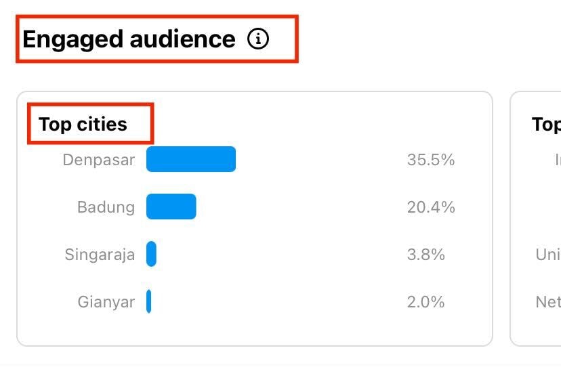
Task: Open the cut-off second card's Top heading
Action: tap(546, 125)
